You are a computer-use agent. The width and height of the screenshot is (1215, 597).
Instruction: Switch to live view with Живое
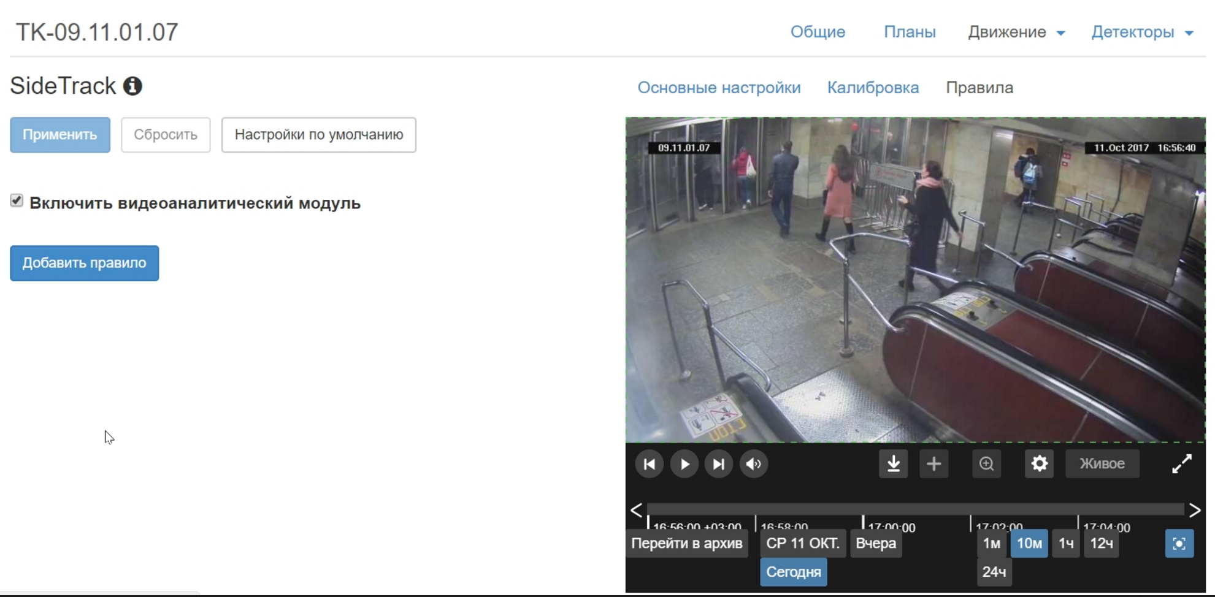[x=1102, y=464]
